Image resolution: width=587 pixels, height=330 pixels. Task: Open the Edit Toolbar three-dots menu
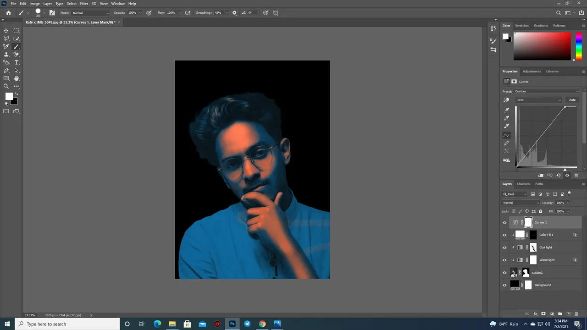17,86
